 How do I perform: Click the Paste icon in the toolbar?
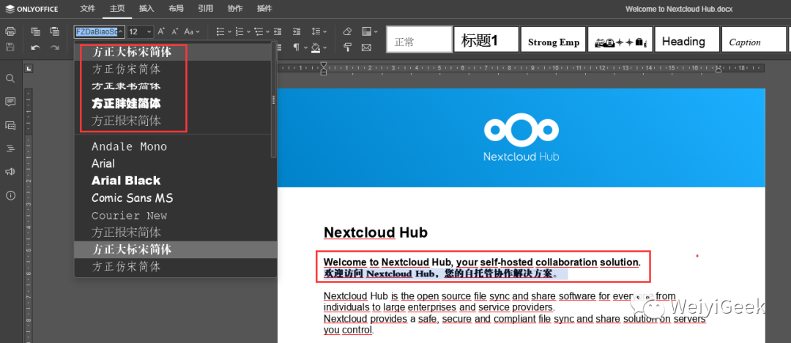[x=54, y=31]
